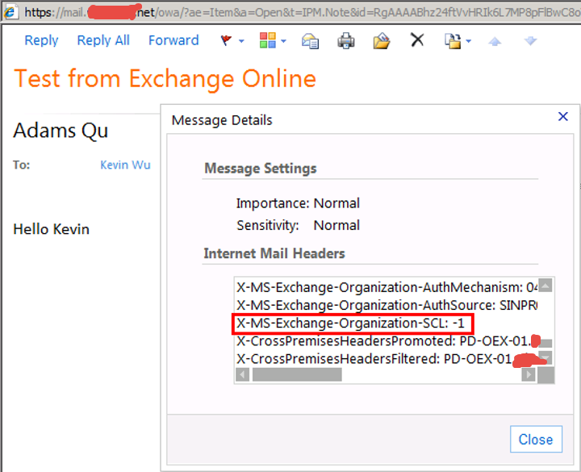
Task: Open message details envelope icon
Action: point(310,40)
